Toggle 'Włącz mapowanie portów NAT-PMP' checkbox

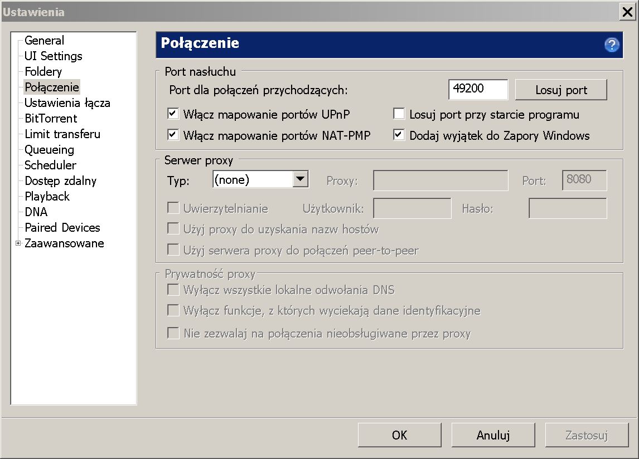(173, 135)
